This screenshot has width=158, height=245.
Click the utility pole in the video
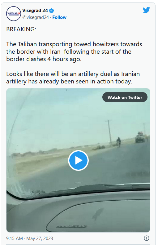(x=109, y=131)
